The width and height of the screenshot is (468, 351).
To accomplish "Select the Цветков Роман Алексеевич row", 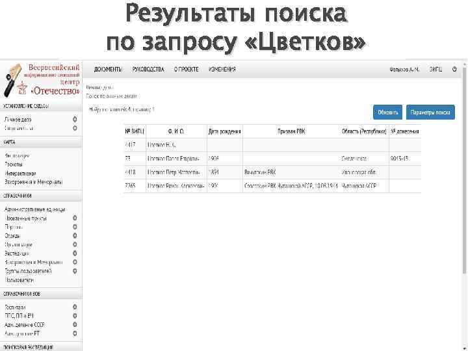I will tap(272, 186).
